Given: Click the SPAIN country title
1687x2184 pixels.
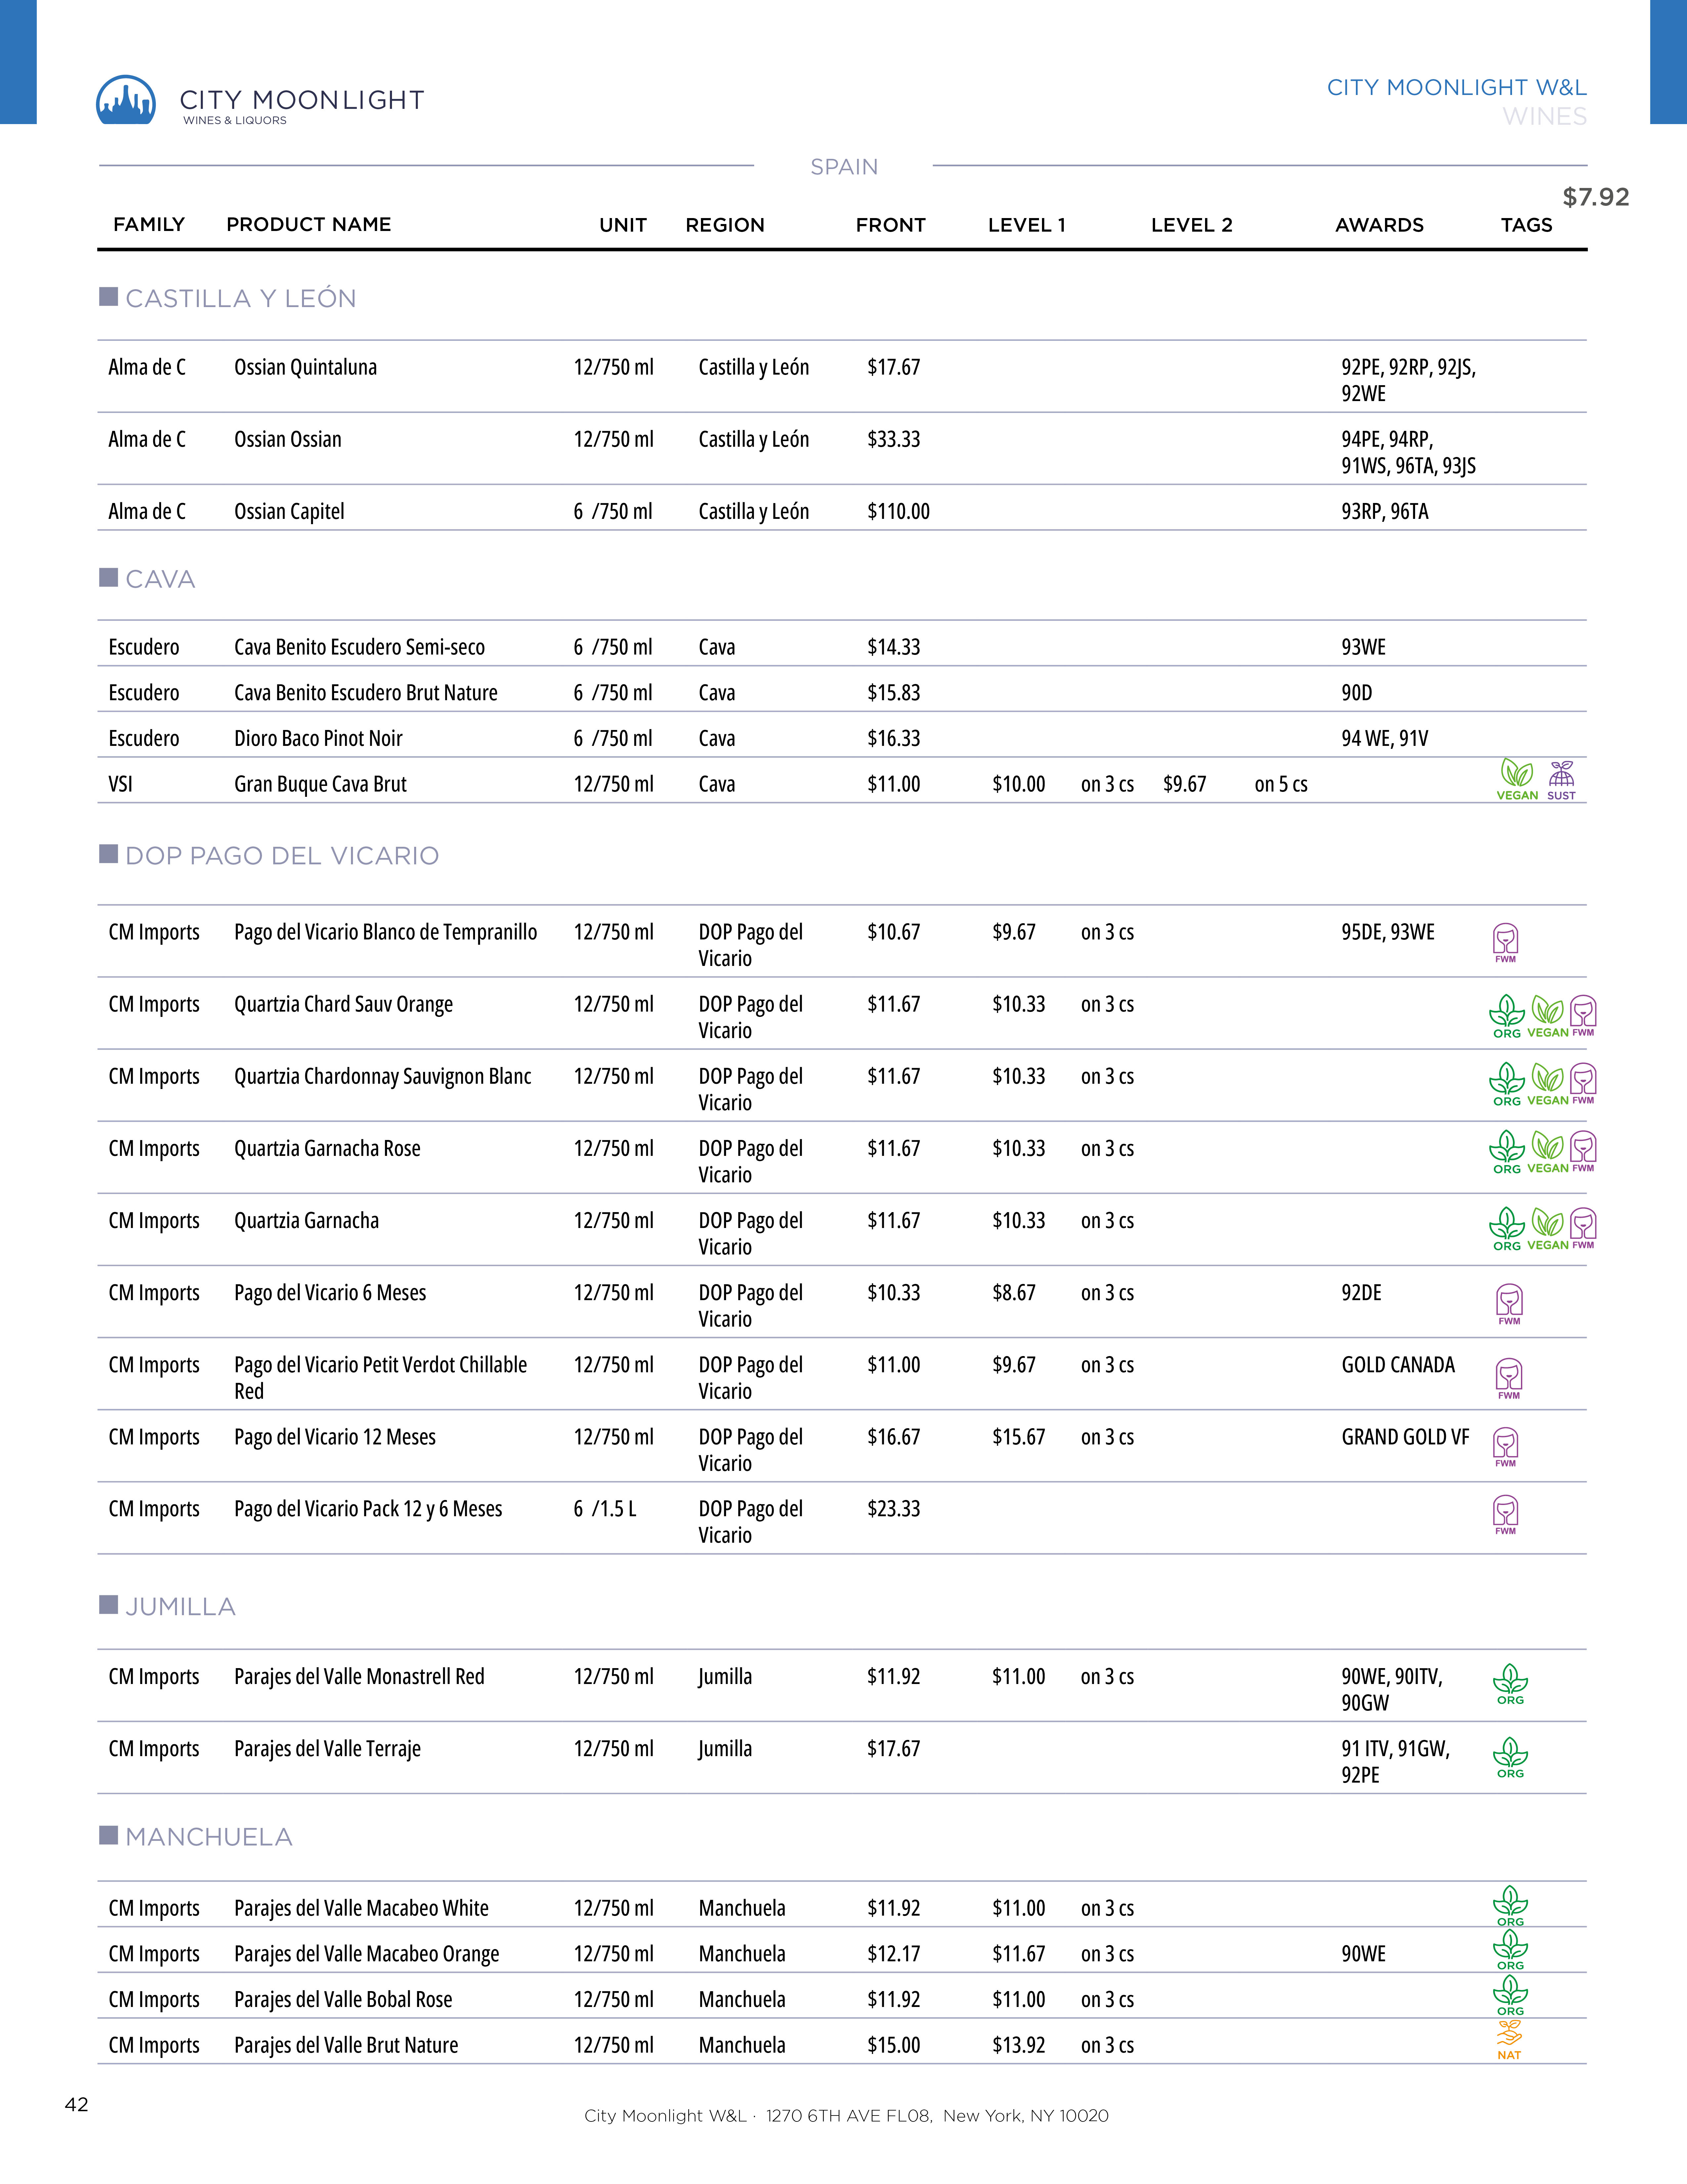Looking at the screenshot, I should [844, 167].
